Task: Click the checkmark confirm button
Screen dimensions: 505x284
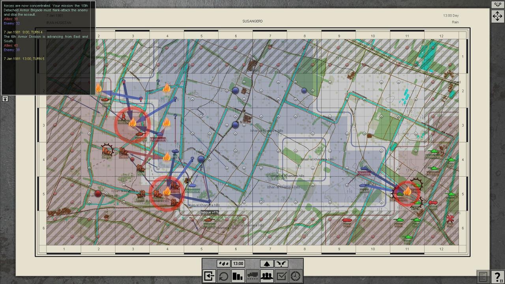Action: coord(281,276)
